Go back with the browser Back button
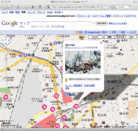 tap(5, 7)
